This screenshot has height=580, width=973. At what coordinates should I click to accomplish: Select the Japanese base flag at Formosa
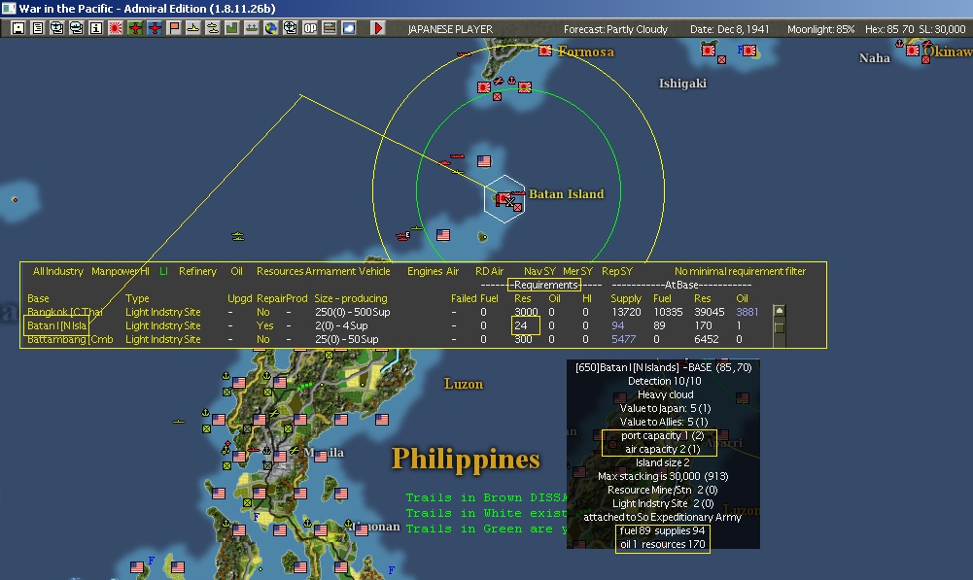pos(545,51)
